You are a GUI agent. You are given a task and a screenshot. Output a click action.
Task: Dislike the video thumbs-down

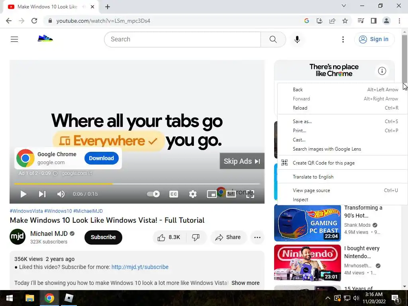(x=196, y=237)
